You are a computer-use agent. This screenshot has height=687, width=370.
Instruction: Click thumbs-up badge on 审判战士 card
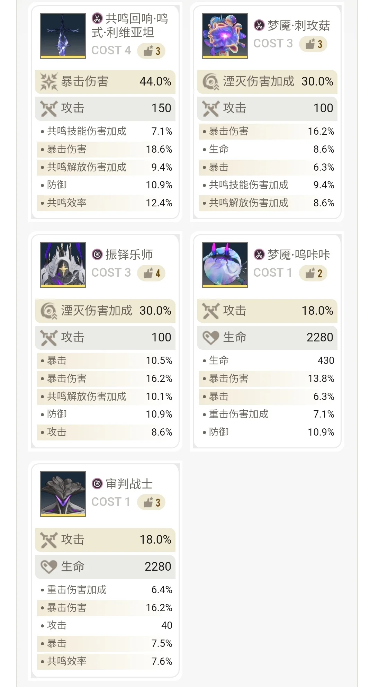point(151,502)
